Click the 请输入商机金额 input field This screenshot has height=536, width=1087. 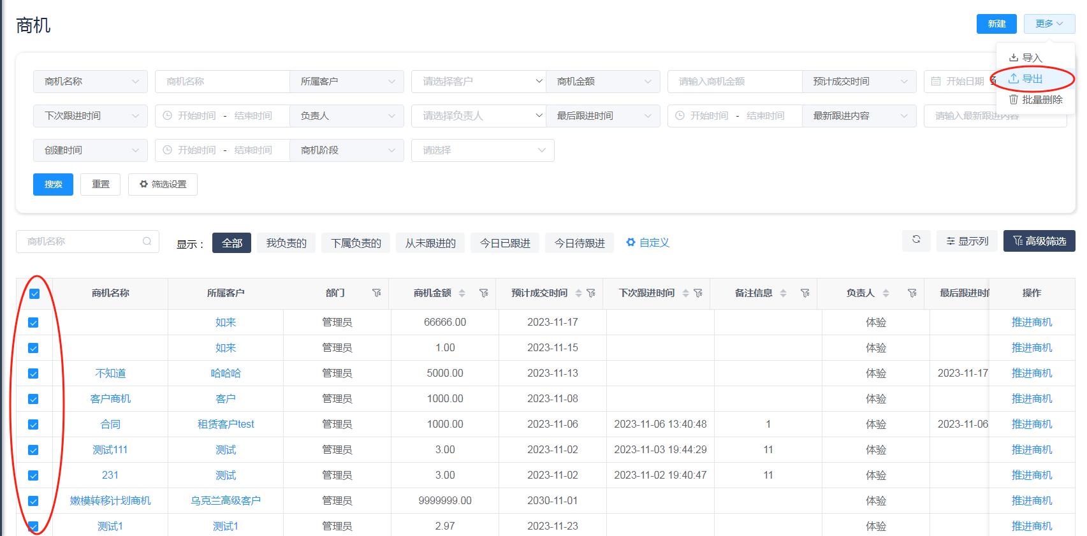point(734,82)
